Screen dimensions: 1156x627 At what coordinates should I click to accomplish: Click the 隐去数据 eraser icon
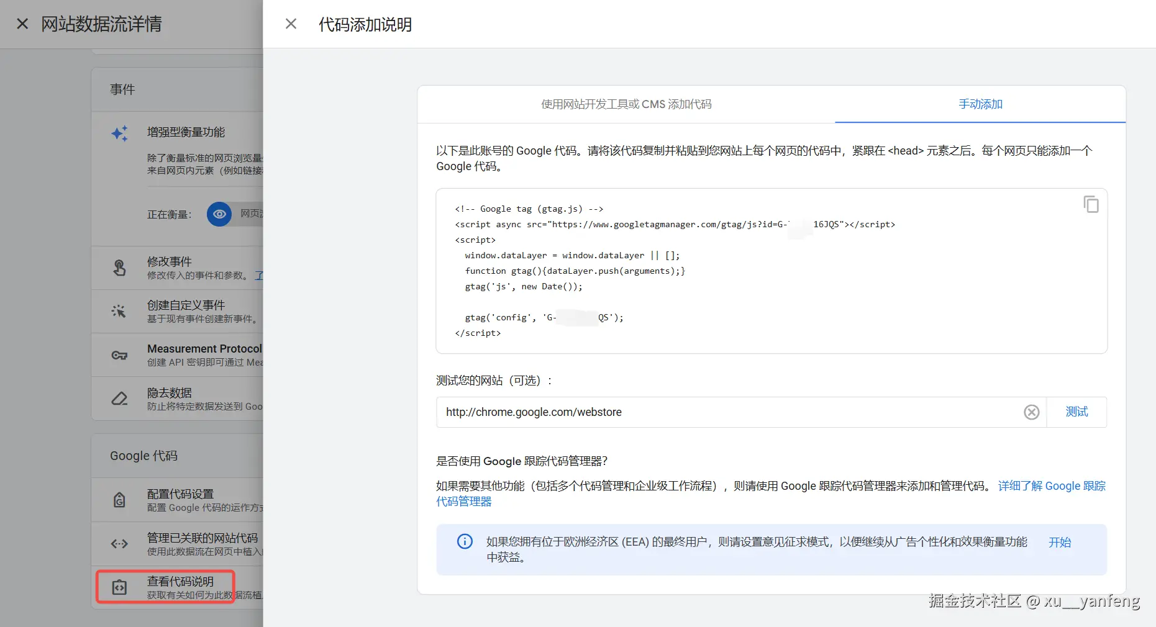click(x=119, y=399)
